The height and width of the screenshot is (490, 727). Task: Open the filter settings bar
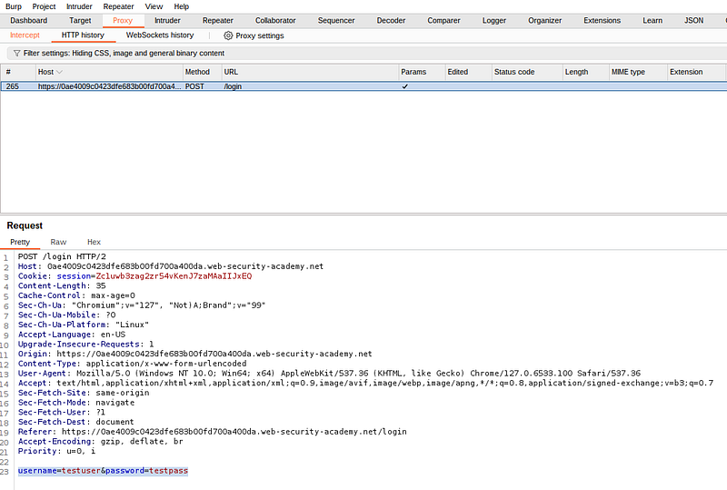[x=366, y=54]
